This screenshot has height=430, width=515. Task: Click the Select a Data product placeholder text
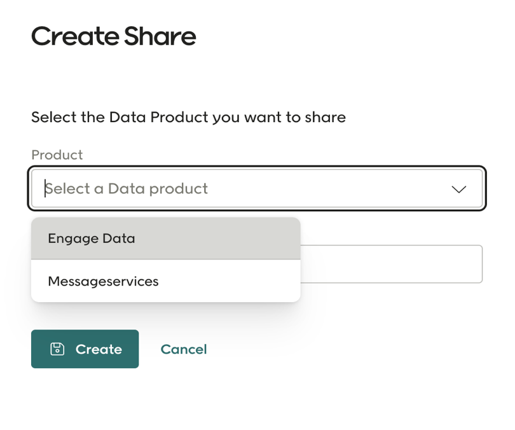coord(127,188)
